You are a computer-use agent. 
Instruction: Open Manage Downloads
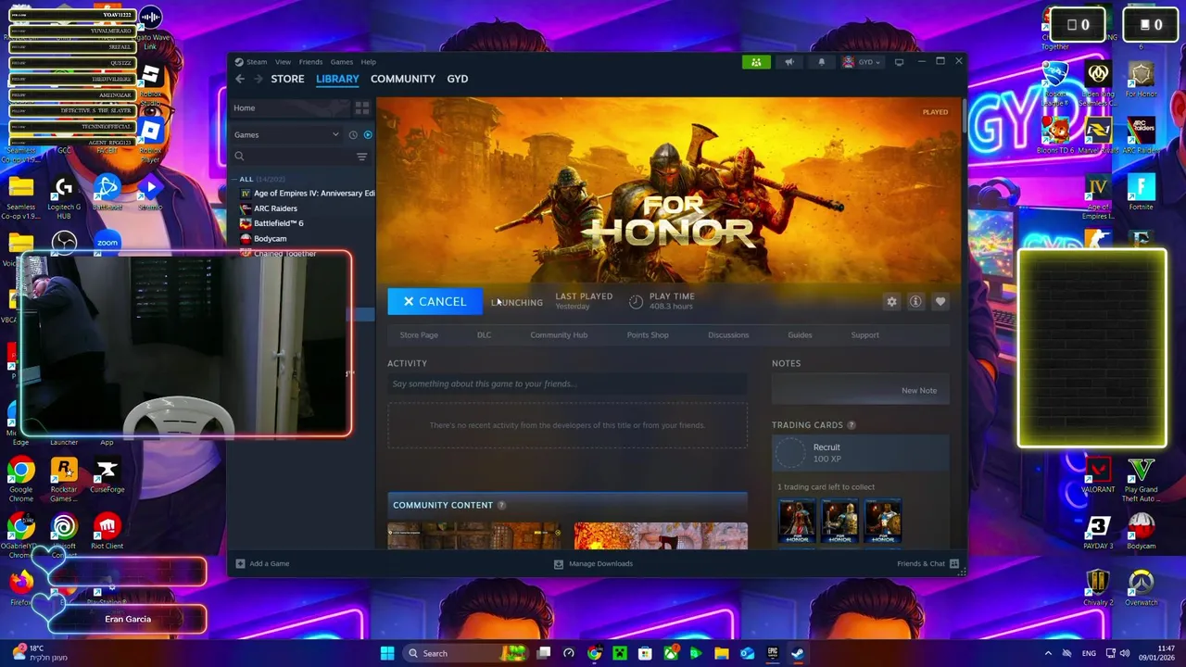pos(593,563)
